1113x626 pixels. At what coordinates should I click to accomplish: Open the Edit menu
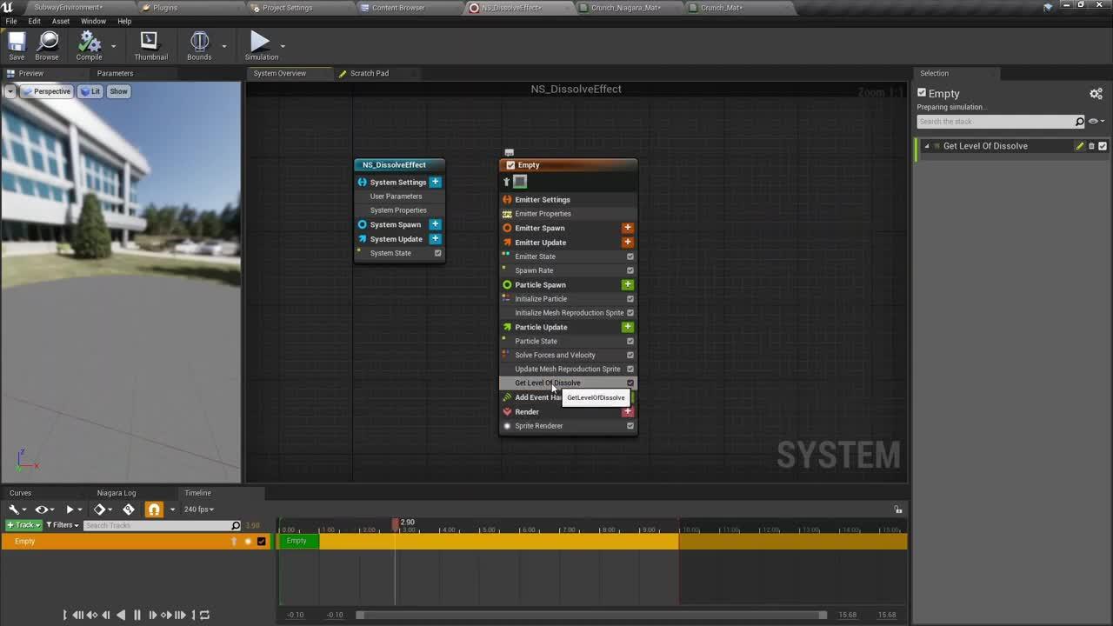tap(35, 21)
